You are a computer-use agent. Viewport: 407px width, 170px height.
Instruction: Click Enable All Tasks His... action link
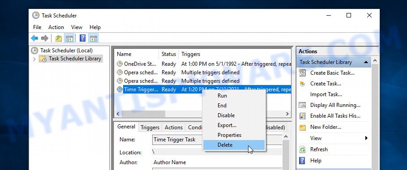pos(335,116)
